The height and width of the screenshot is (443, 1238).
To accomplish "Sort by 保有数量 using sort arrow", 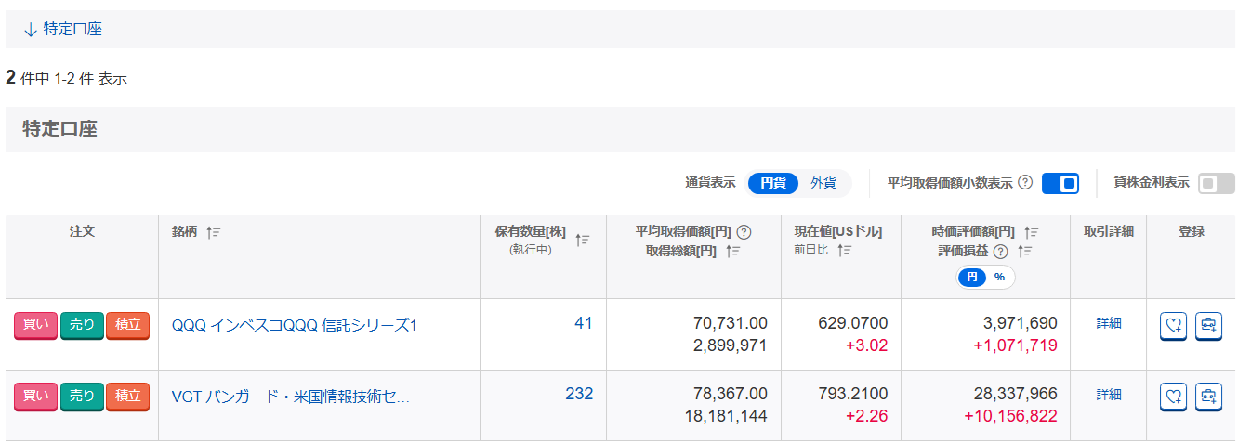I will tap(583, 240).
